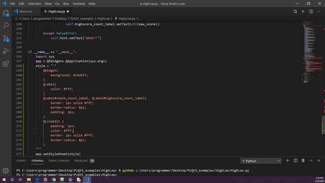Click the python command in terminal
325x183 pixels.
(128, 170)
